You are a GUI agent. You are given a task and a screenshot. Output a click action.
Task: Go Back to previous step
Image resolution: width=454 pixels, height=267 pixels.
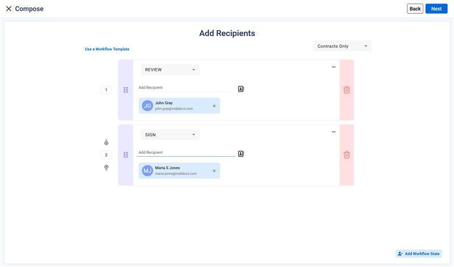click(x=415, y=8)
